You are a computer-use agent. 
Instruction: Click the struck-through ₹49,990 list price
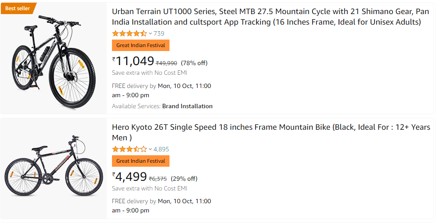[x=166, y=63]
